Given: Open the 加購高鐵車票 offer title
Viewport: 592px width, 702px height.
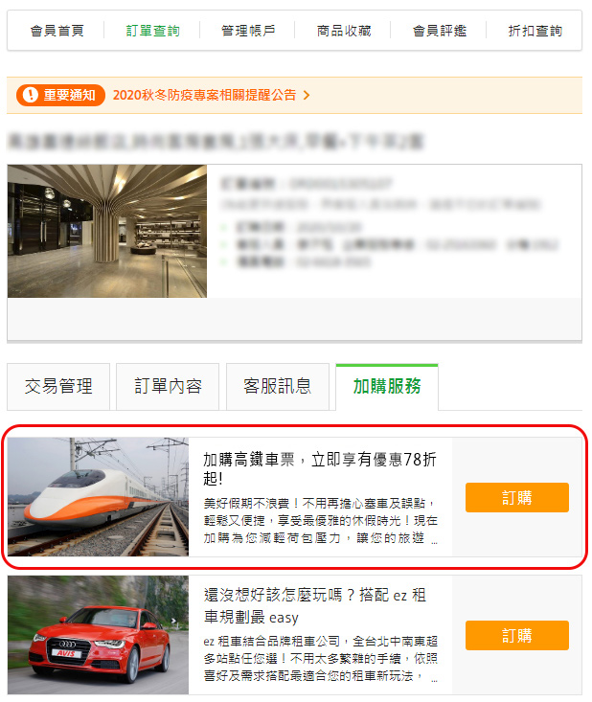Looking at the screenshot, I should point(320,468).
